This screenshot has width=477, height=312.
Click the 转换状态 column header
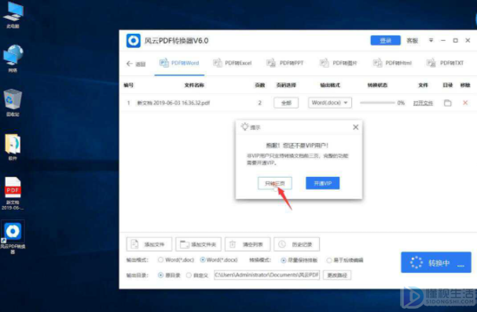[x=377, y=85]
